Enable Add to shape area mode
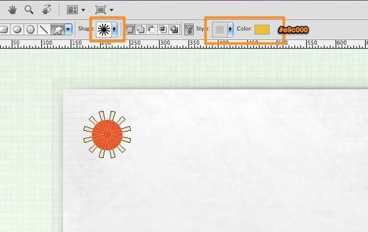 [140, 29]
